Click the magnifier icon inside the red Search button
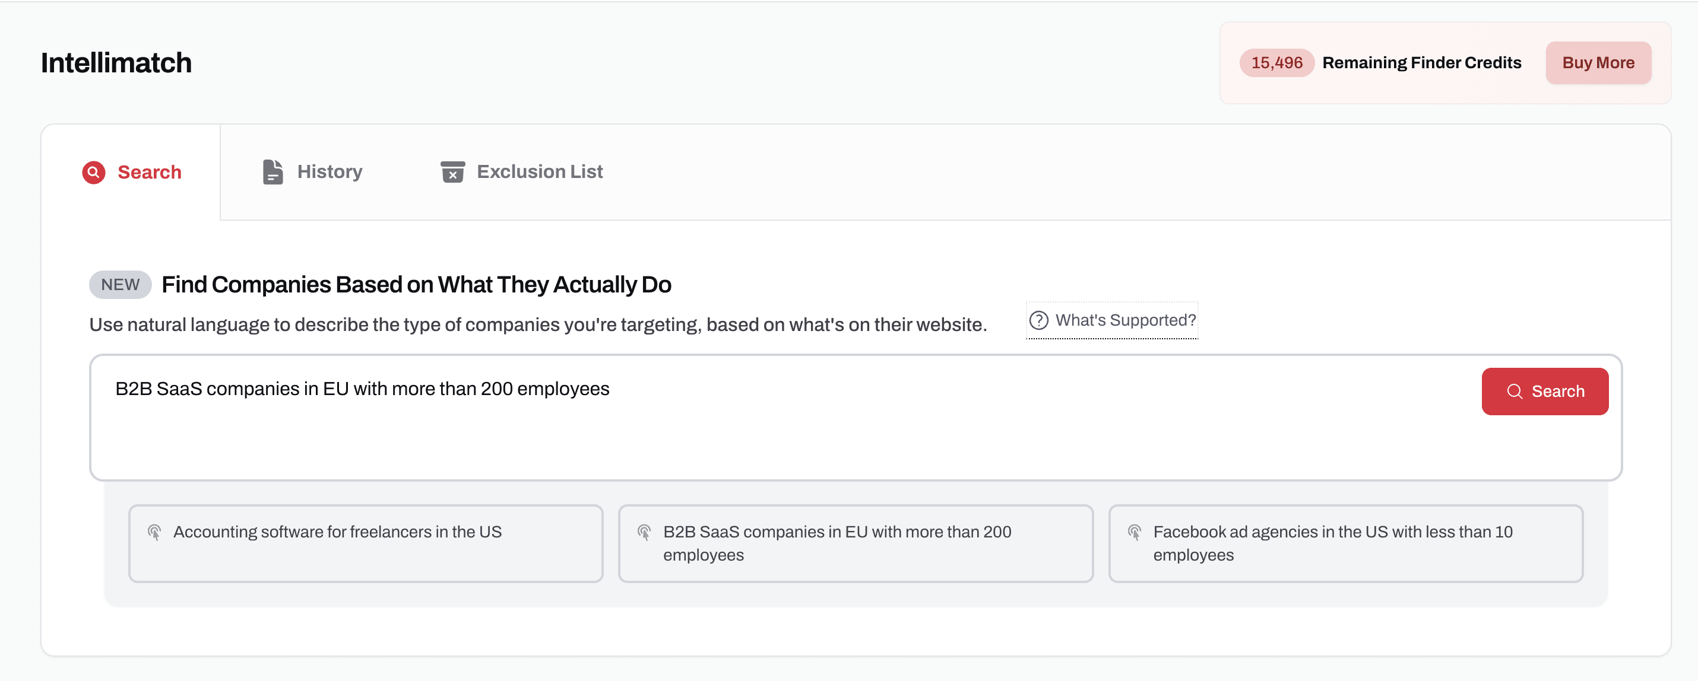This screenshot has width=1698, height=681. click(1515, 391)
